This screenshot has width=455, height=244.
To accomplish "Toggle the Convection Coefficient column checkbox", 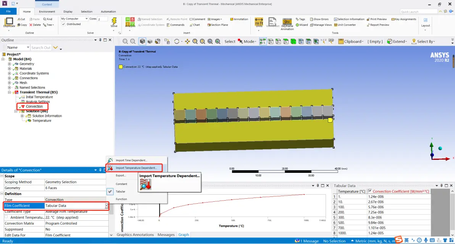I will pos(370,191).
